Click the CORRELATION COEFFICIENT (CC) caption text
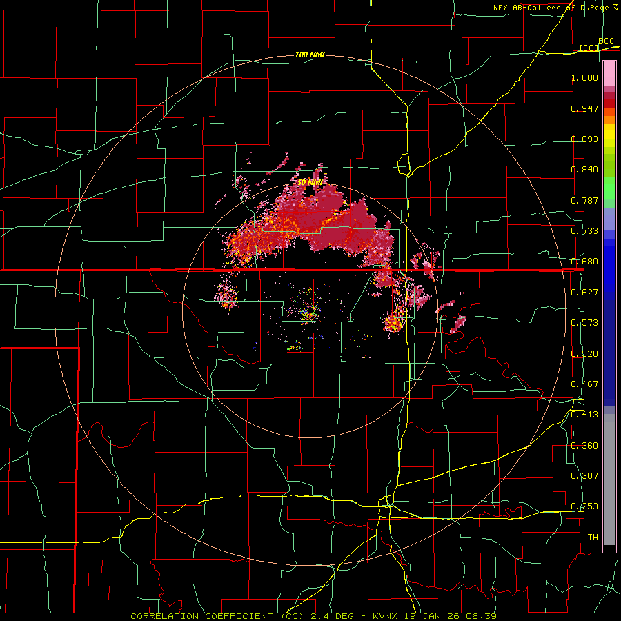Screen dimensions: 621x621 click(217, 616)
